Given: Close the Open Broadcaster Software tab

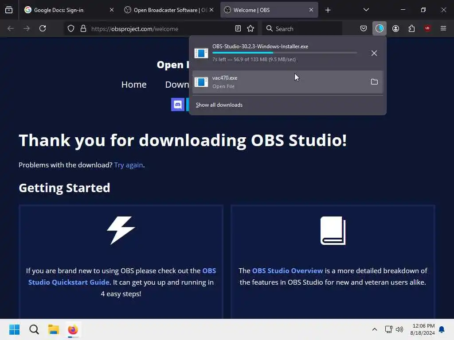Looking at the screenshot, I should pos(211,10).
